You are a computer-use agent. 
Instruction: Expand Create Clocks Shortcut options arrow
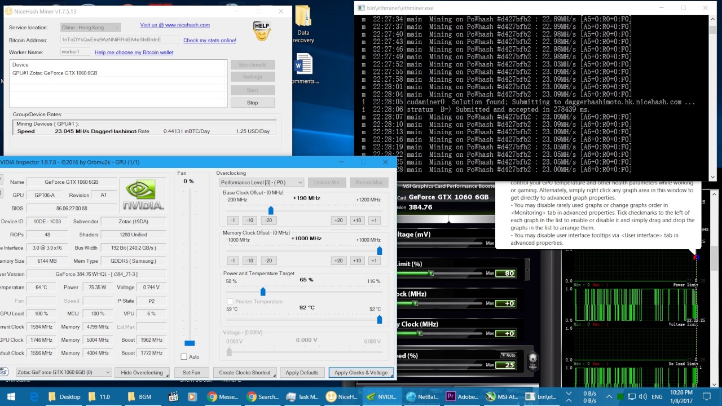274,374
